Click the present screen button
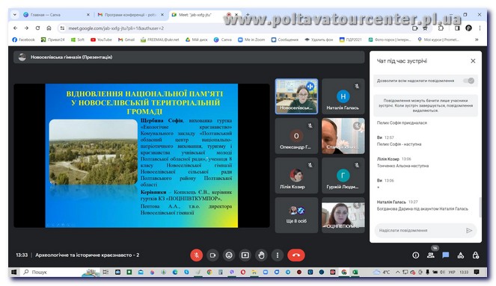 tap(245, 255)
